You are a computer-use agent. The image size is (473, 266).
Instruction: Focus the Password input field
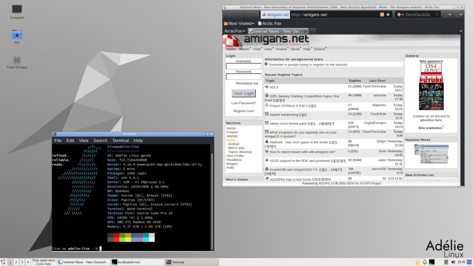[x=243, y=77]
